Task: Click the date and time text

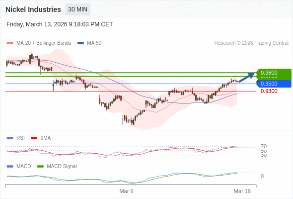Action: (x=60, y=24)
